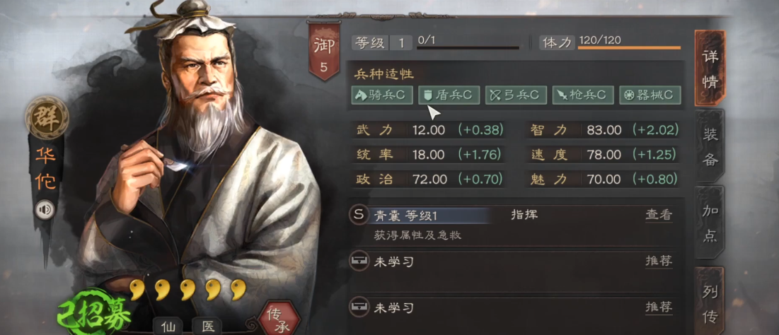
Task: Select the 盾兵C shield troop aptitude
Action: [x=449, y=95]
